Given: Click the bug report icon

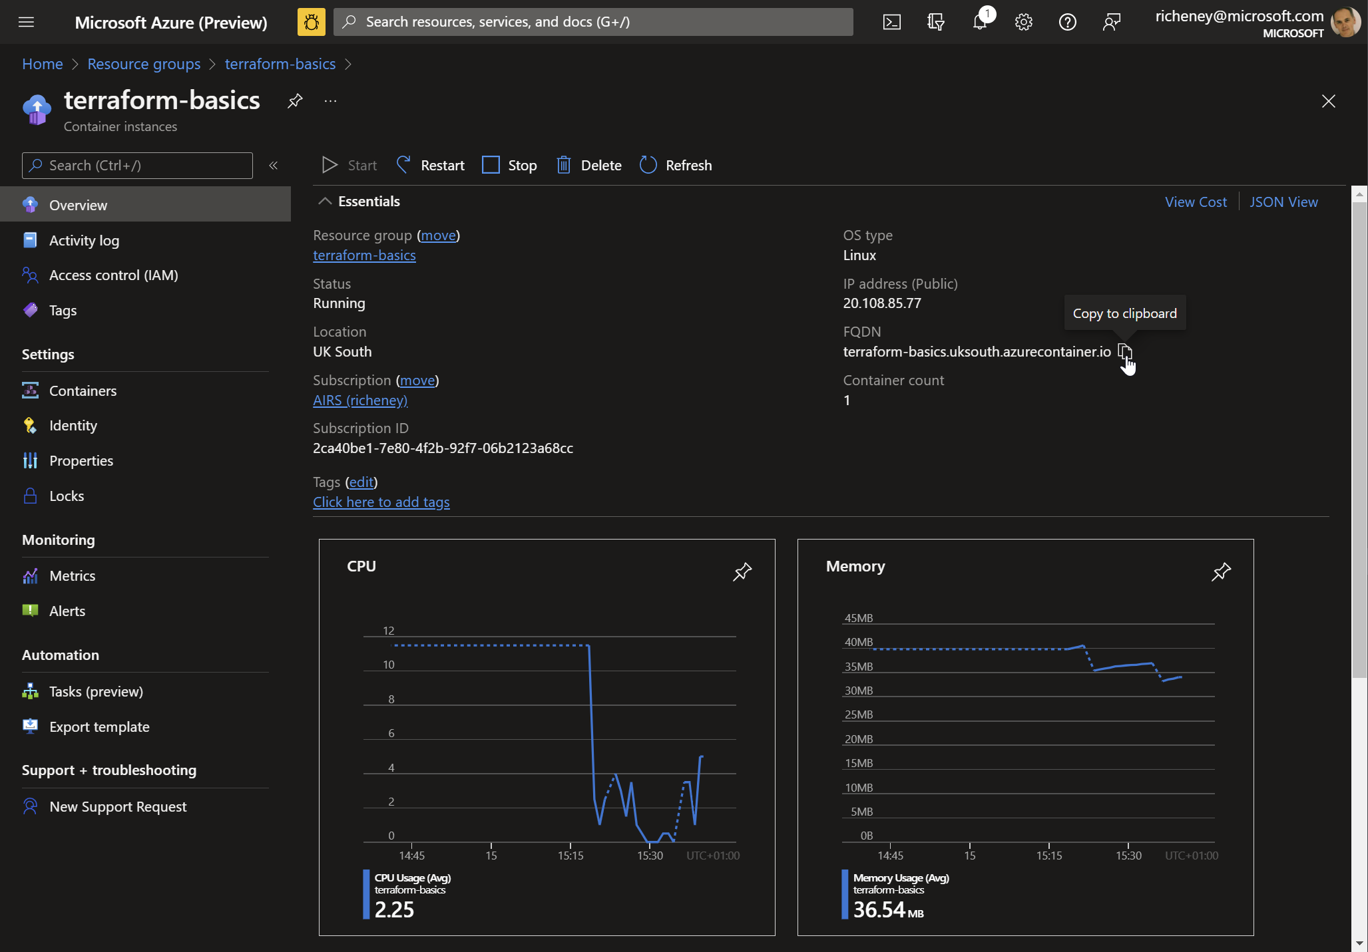Looking at the screenshot, I should [311, 22].
